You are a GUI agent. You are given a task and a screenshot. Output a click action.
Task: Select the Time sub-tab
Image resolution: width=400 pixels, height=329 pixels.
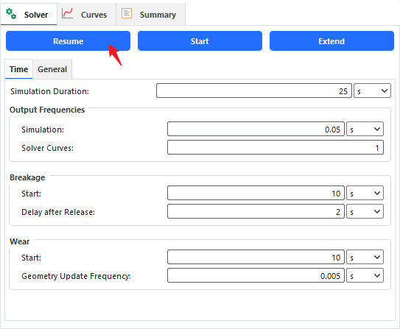[x=19, y=69]
